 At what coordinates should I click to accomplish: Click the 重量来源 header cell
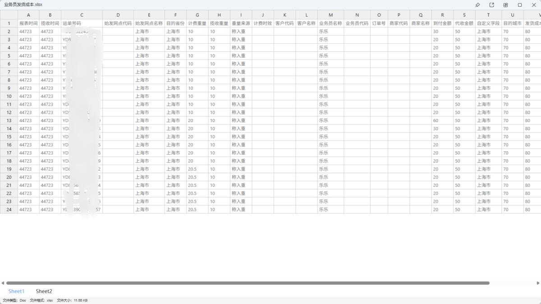coord(241,23)
